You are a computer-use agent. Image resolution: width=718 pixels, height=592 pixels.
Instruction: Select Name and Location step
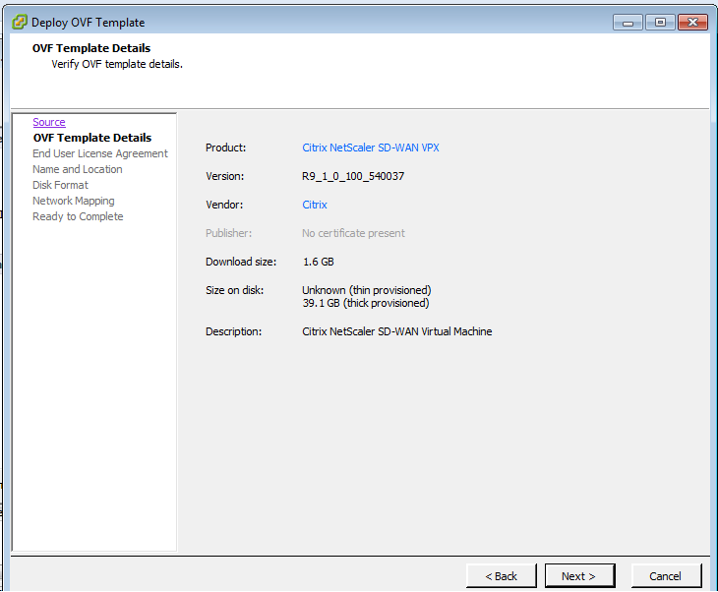(78, 169)
